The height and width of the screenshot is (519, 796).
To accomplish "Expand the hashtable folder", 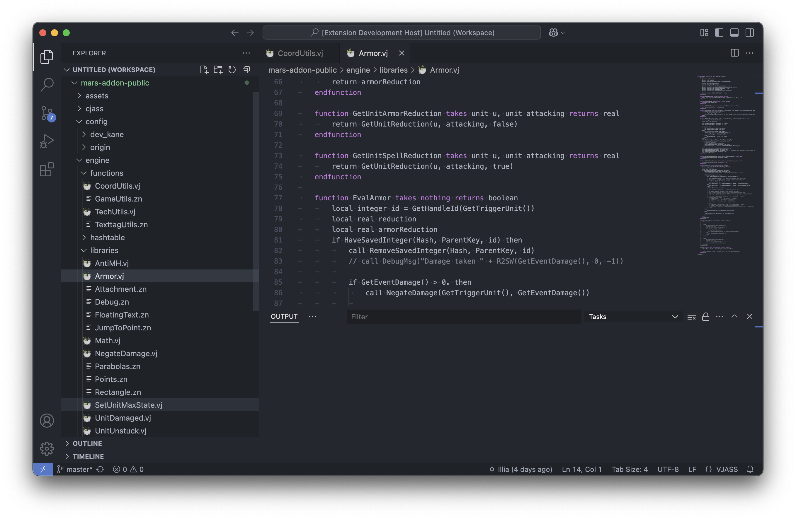I will (107, 237).
